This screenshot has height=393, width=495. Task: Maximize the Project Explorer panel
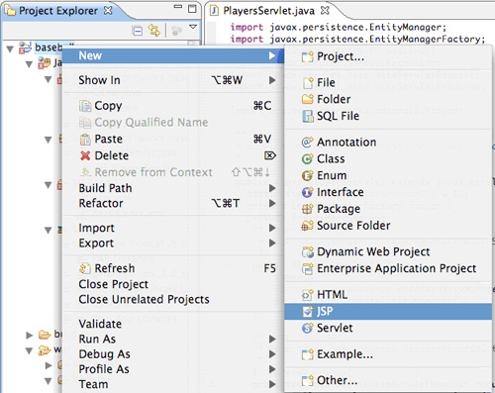[192, 9]
